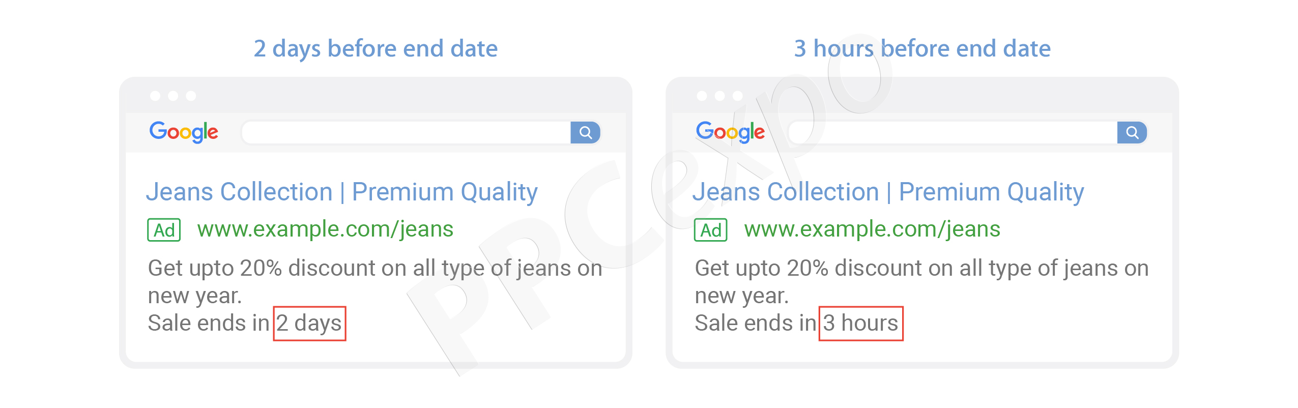Click the third window dot in right browser
1298x408 pixels.
tap(738, 96)
